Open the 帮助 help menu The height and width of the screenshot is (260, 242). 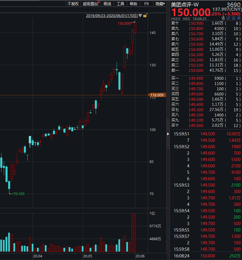pos(133,4)
